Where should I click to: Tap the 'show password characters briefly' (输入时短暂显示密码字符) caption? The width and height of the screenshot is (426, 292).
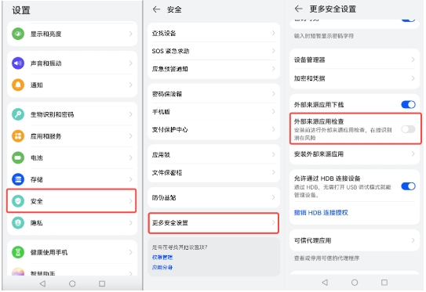click(x=324, y=36)
